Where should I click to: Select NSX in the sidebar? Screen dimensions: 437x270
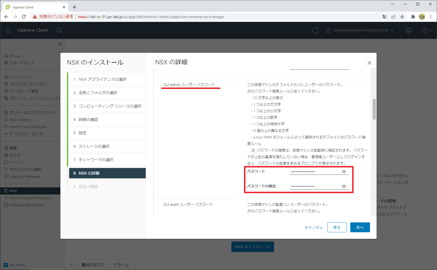[x=30, y=191]
